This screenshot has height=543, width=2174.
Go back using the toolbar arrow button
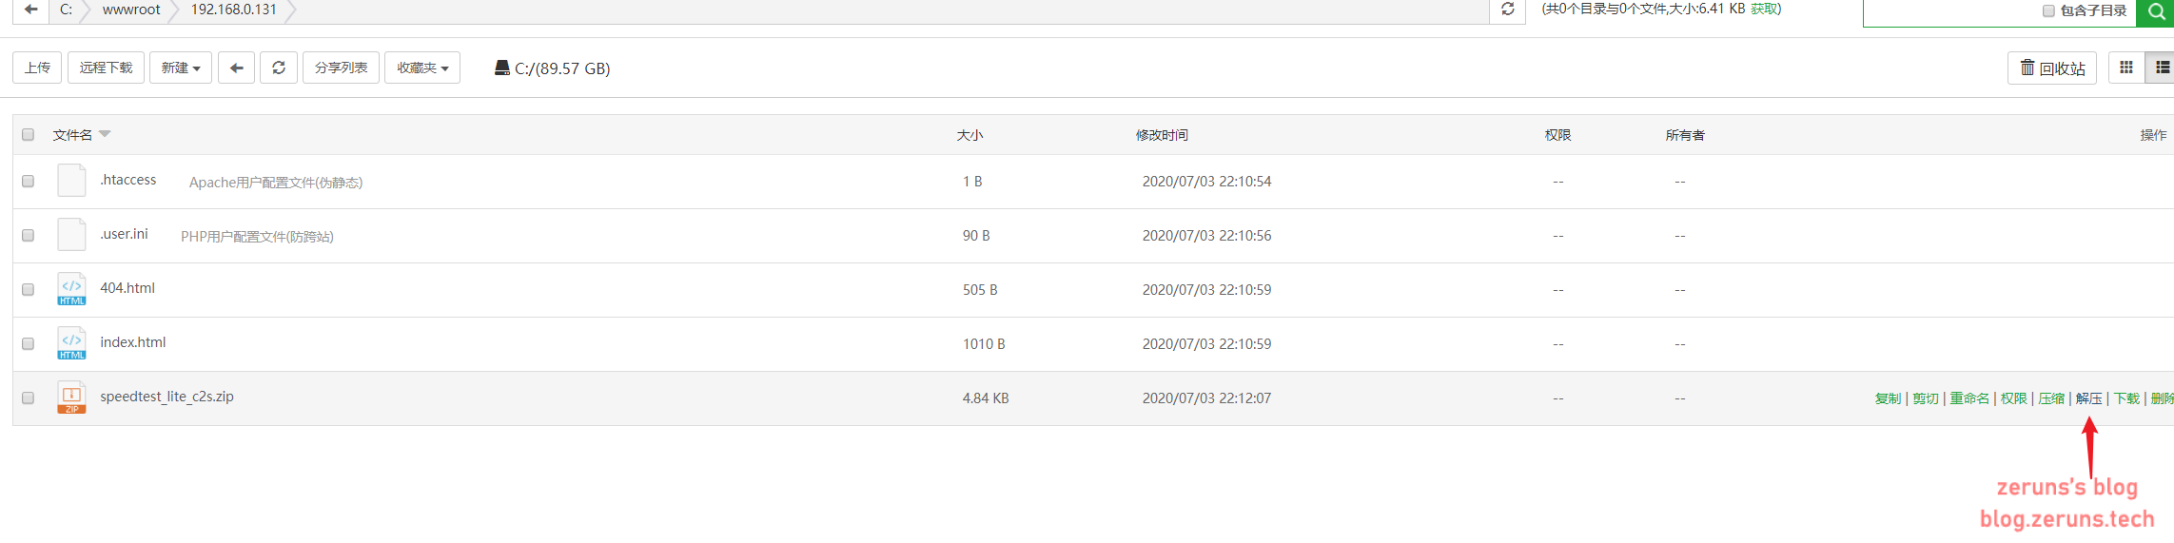point(236,68)
